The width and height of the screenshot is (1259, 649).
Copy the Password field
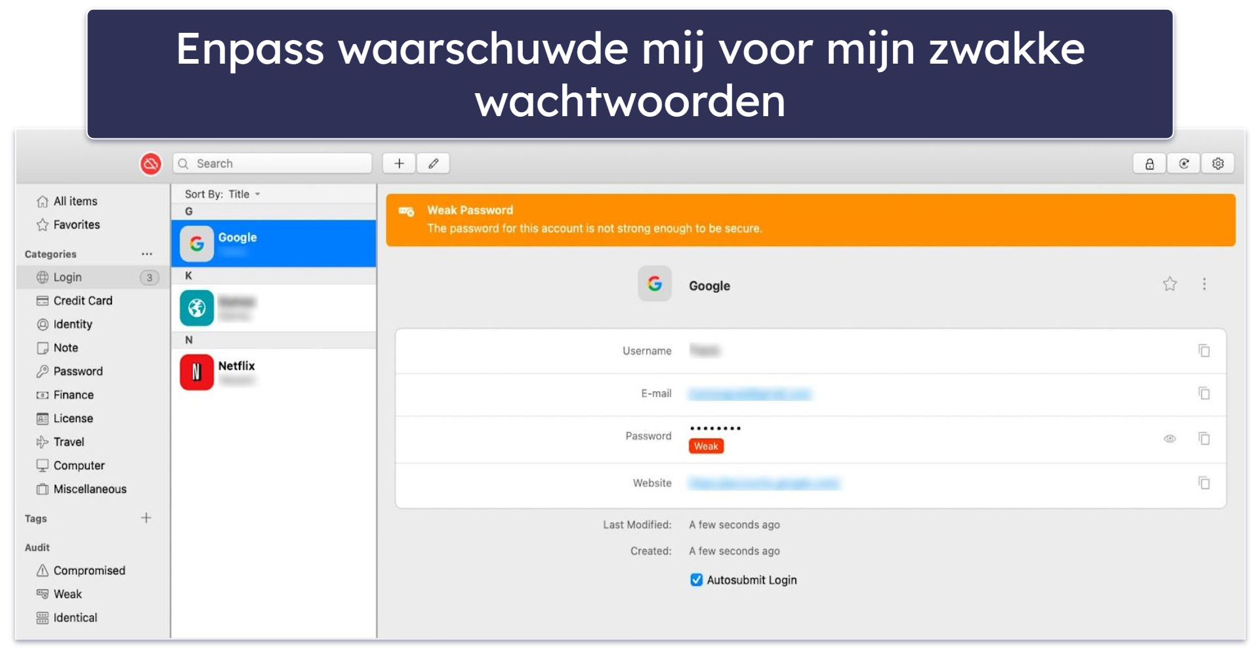[x=1204, y=438]
